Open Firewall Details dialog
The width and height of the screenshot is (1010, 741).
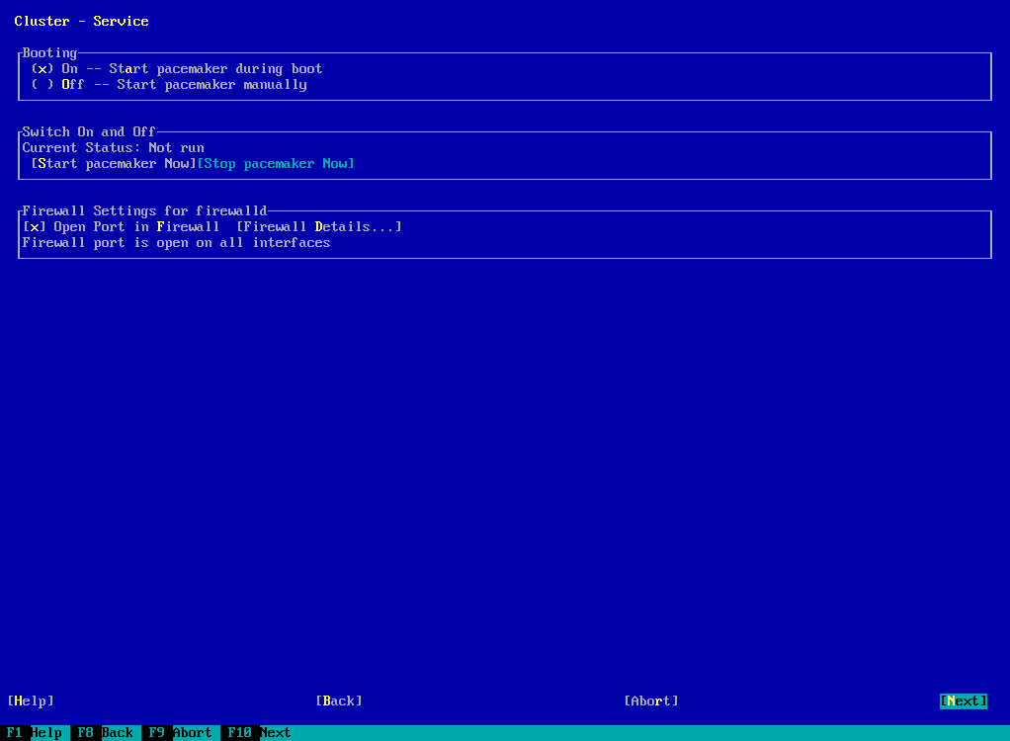click(318, 227)
